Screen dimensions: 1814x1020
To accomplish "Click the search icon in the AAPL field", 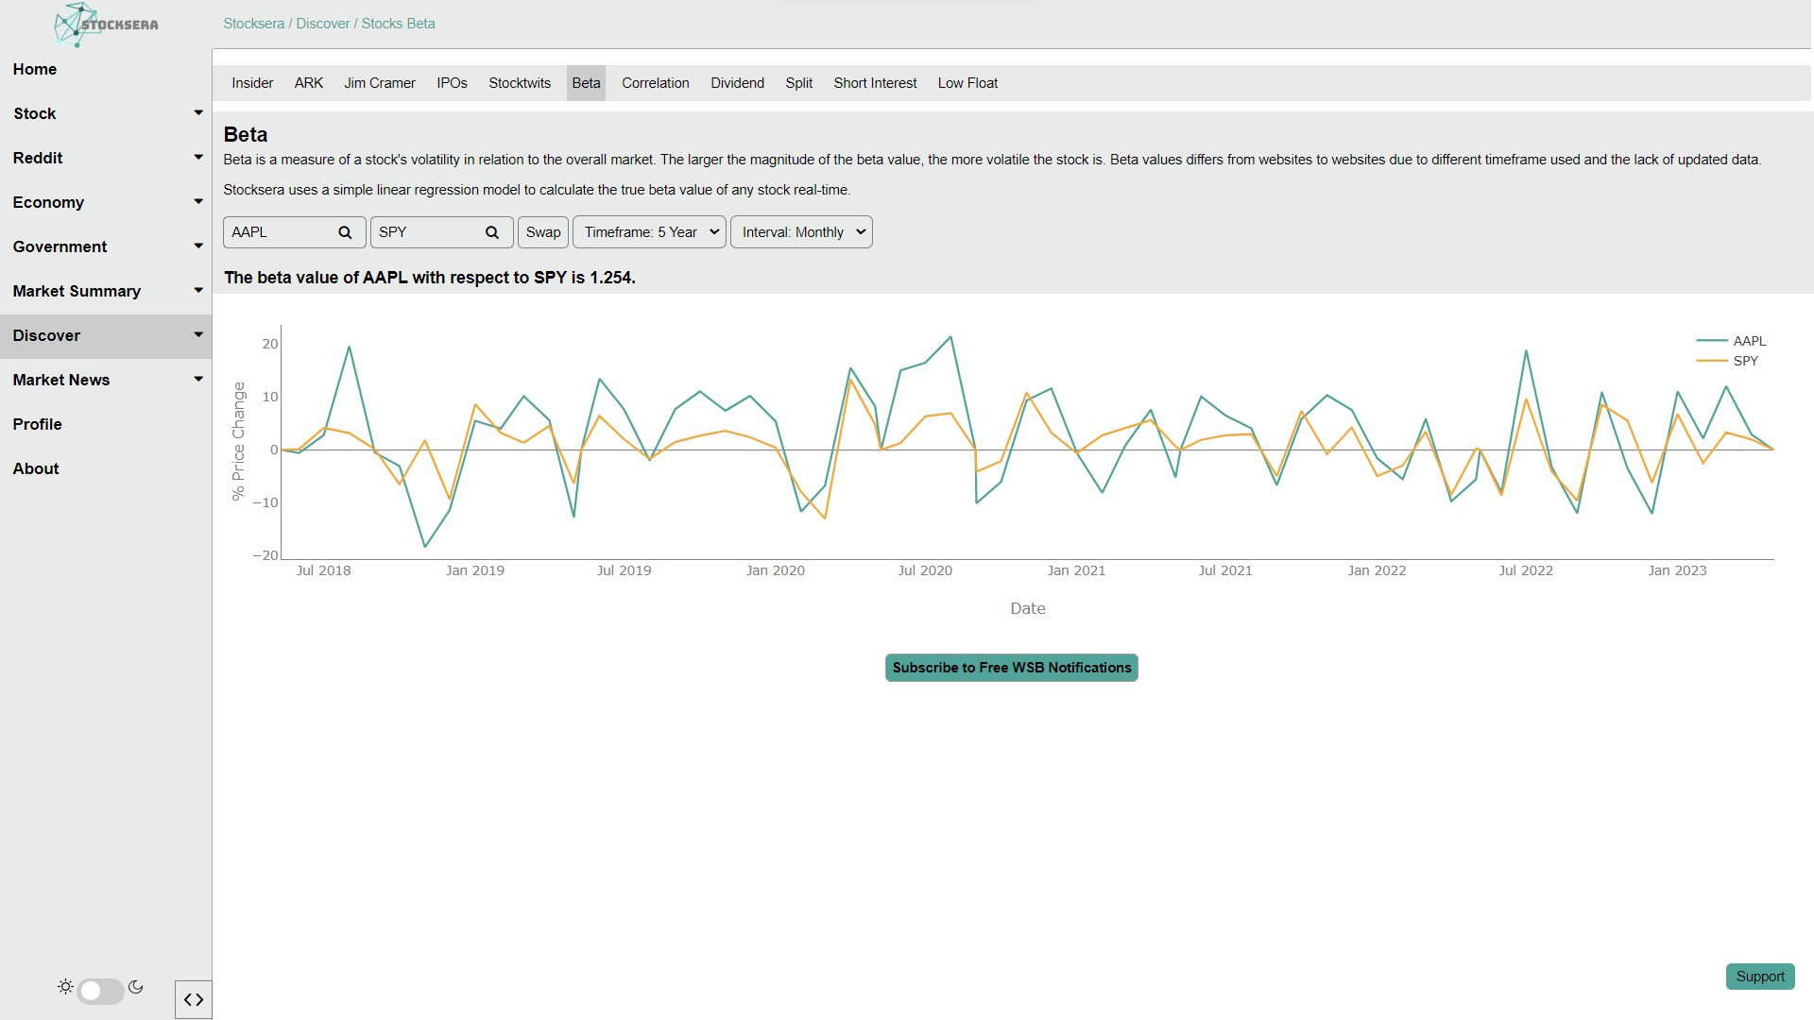I will coord(345,232).
